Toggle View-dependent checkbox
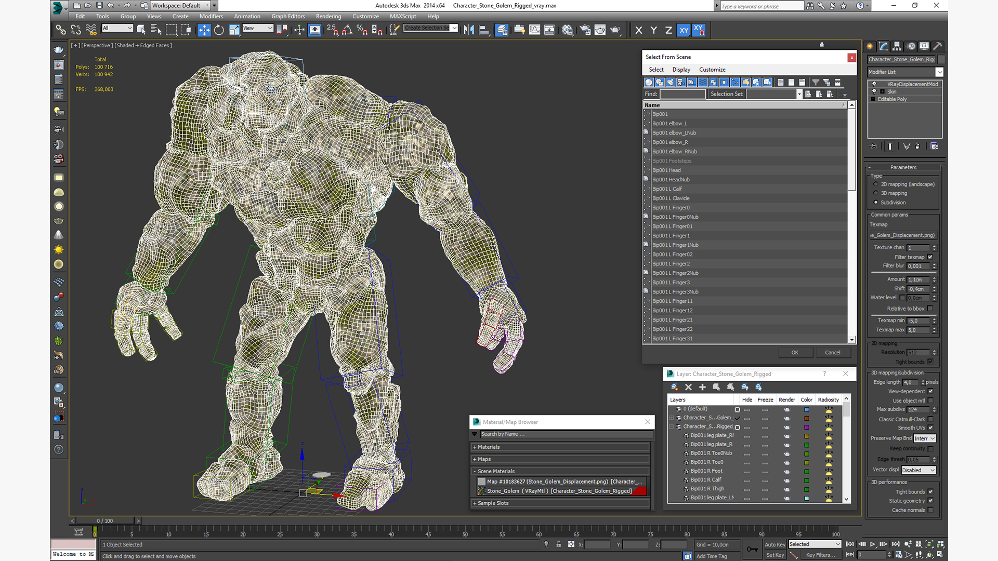 pyautogui.click(x=930, y=391)
